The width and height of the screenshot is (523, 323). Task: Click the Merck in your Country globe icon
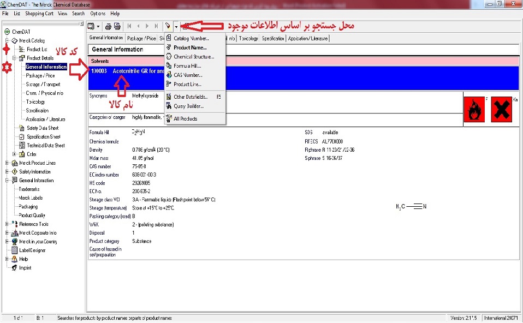click(15, 242)
